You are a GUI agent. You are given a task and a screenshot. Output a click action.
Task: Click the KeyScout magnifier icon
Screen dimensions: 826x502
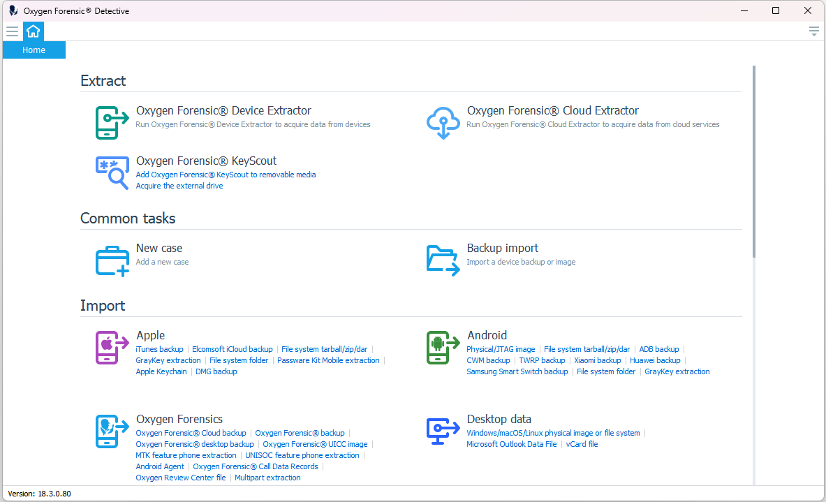click(x=112, y=172)
